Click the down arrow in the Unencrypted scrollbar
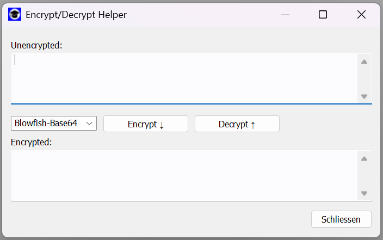This screenshot has width=383, height=240. (x=364, y=96)
